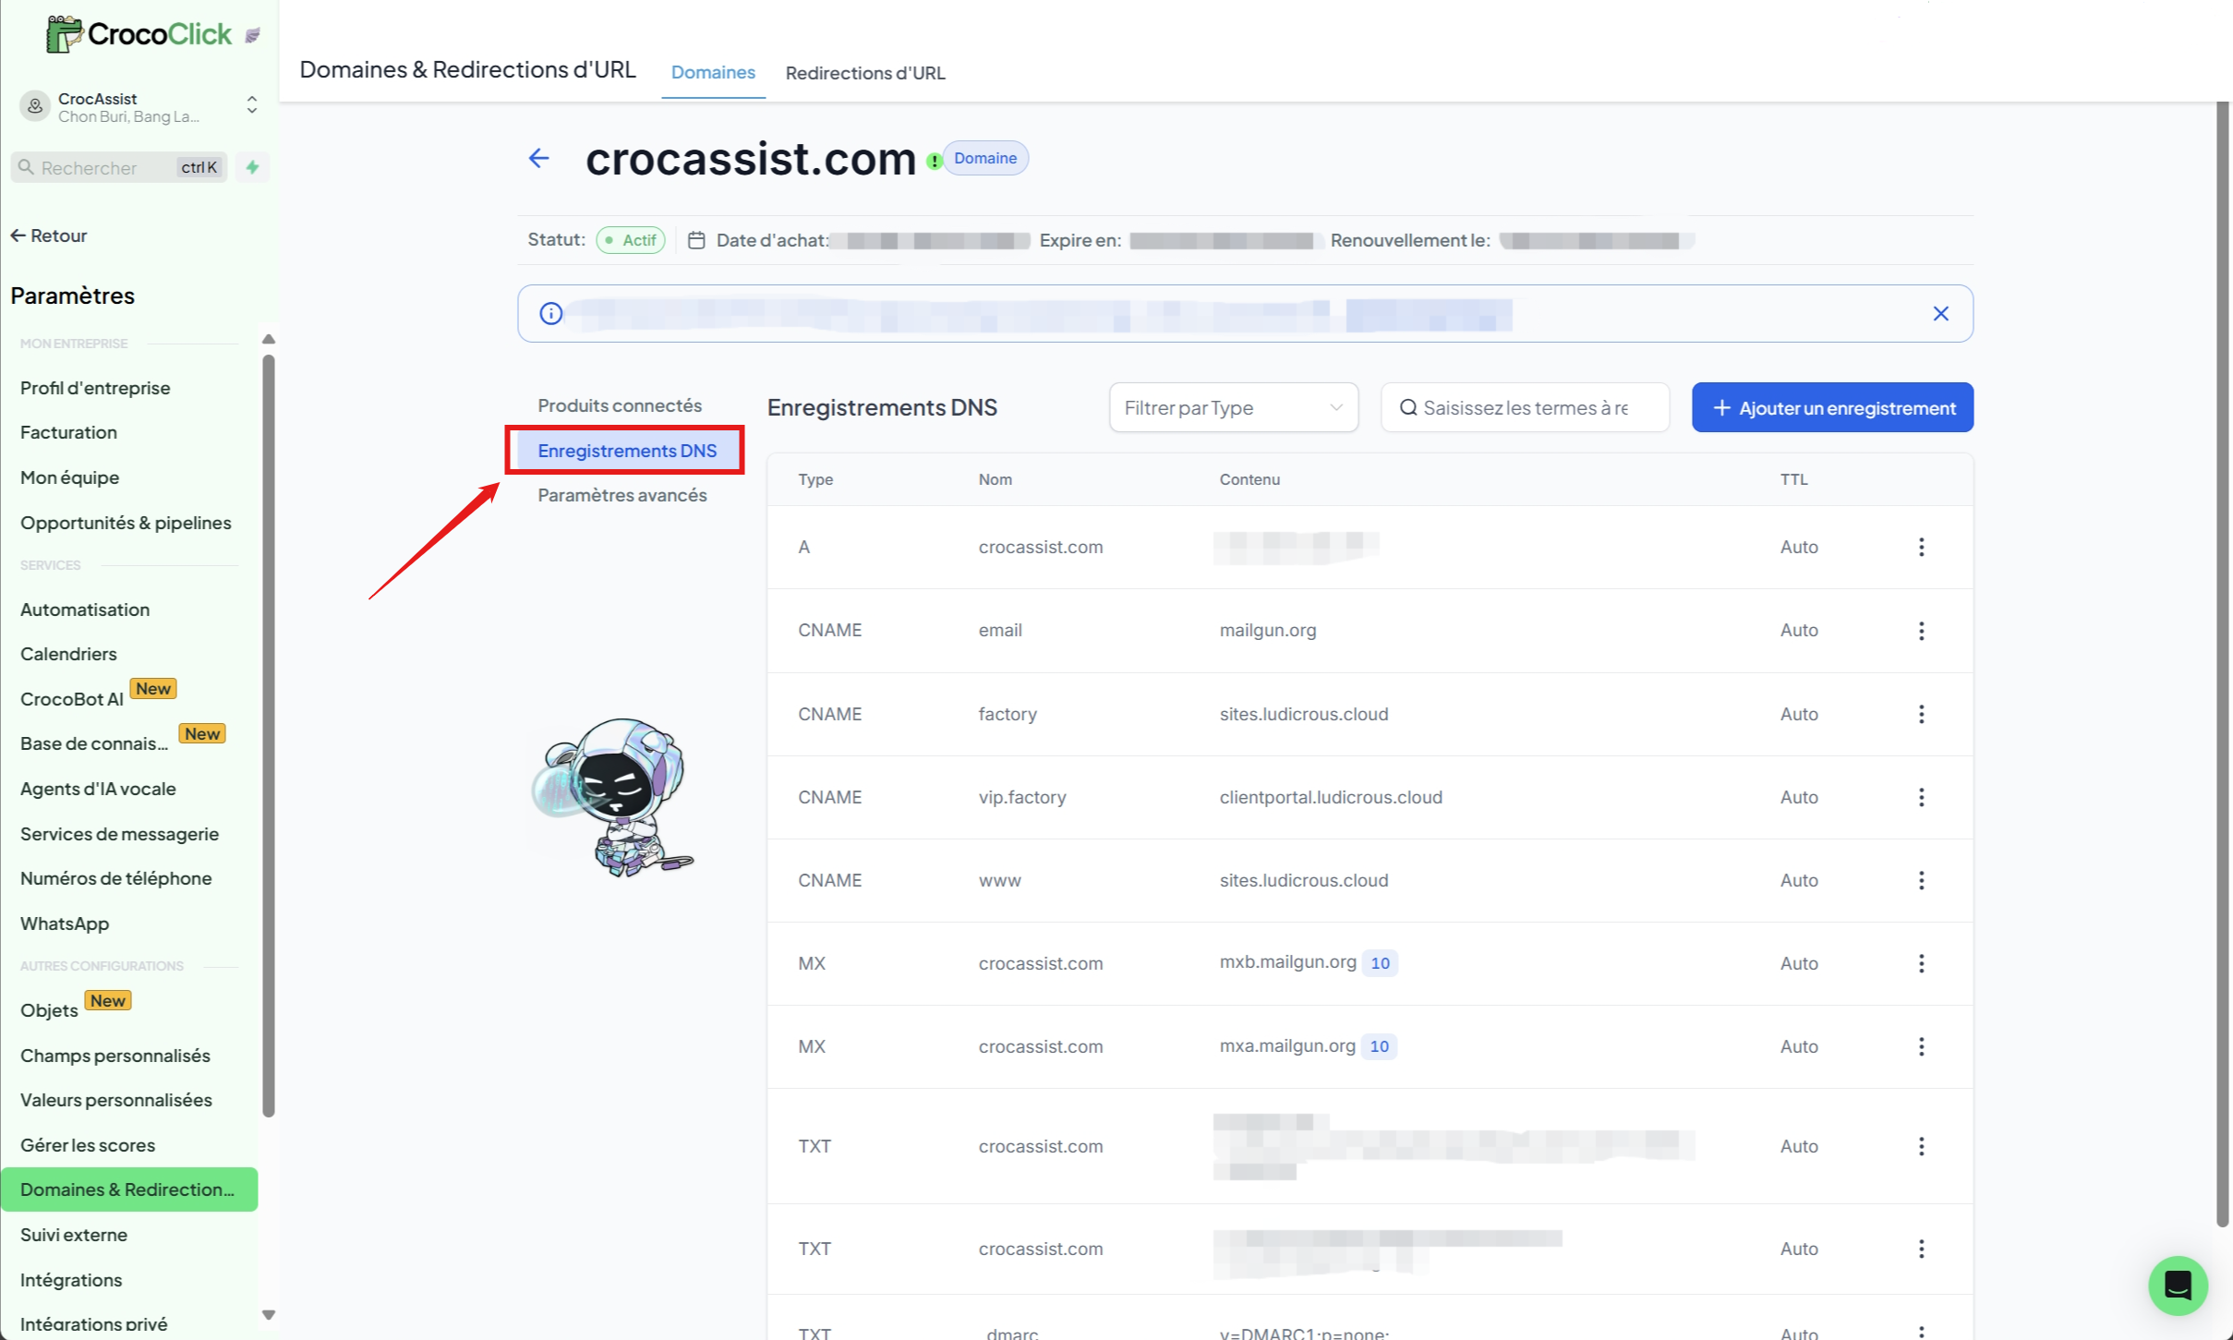The image size is (2233, 1340).
Task: Open the Produits connectés section
Action: (x=620, y=405)
